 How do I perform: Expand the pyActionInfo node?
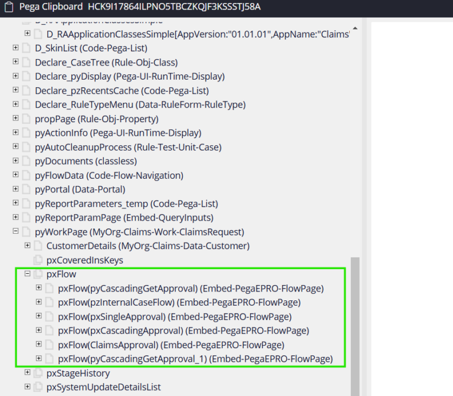click(x=15, y=132)
